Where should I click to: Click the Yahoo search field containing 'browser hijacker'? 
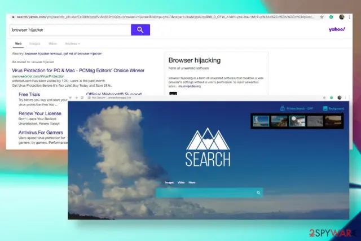[x=71, y=30]
